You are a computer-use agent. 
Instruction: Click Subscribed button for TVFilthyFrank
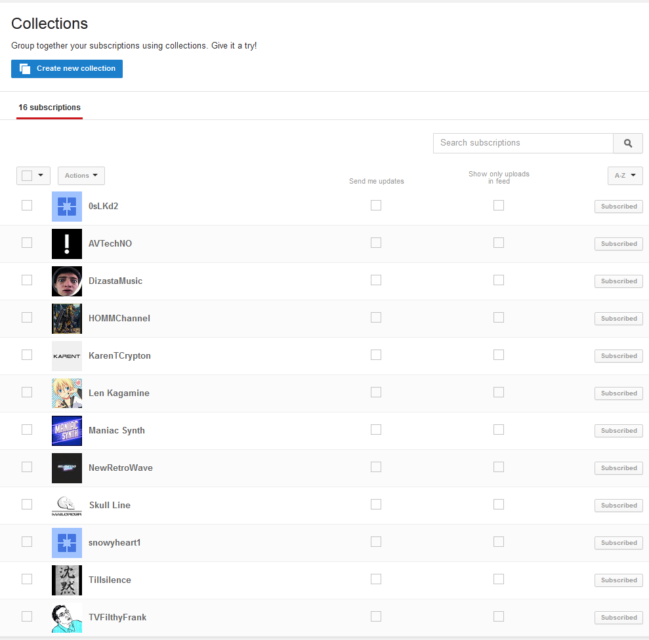coord(619,618)
